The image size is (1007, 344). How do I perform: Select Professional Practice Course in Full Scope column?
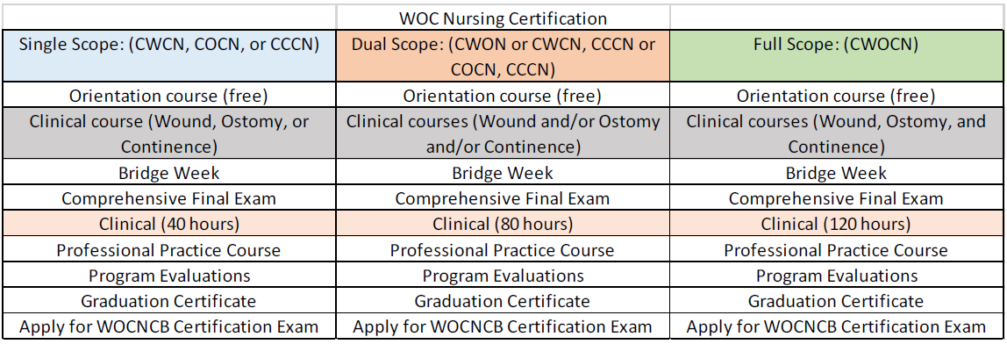838,249
